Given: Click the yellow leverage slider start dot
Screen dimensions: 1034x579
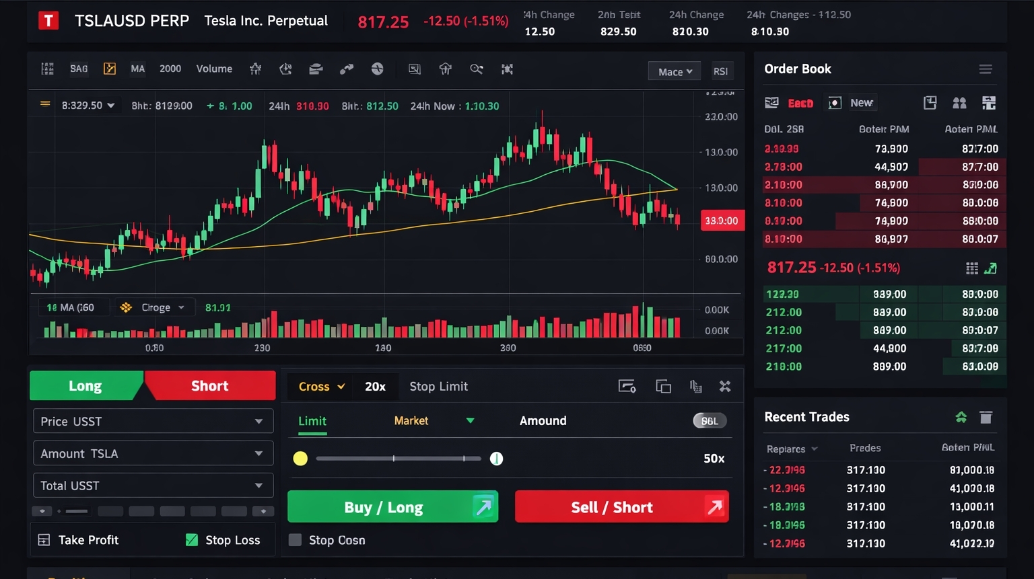Looking at the screenshot, I should coord(300,459).
